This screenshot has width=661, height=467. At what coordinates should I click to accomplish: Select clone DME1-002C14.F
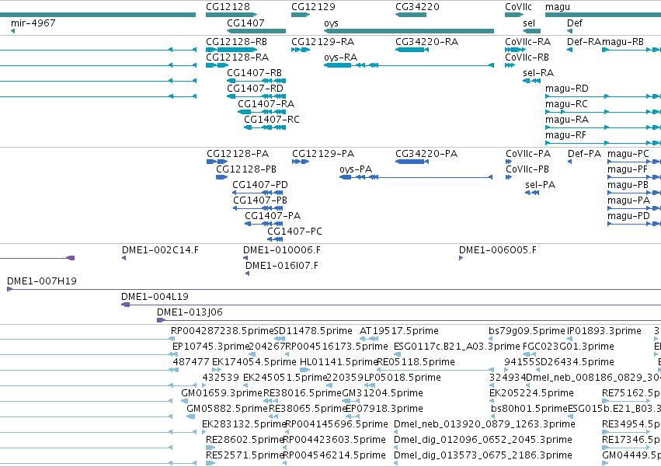(x=124, y=258)
